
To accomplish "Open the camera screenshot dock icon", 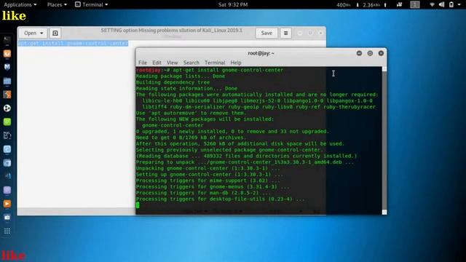I will (x=7, y=218).
